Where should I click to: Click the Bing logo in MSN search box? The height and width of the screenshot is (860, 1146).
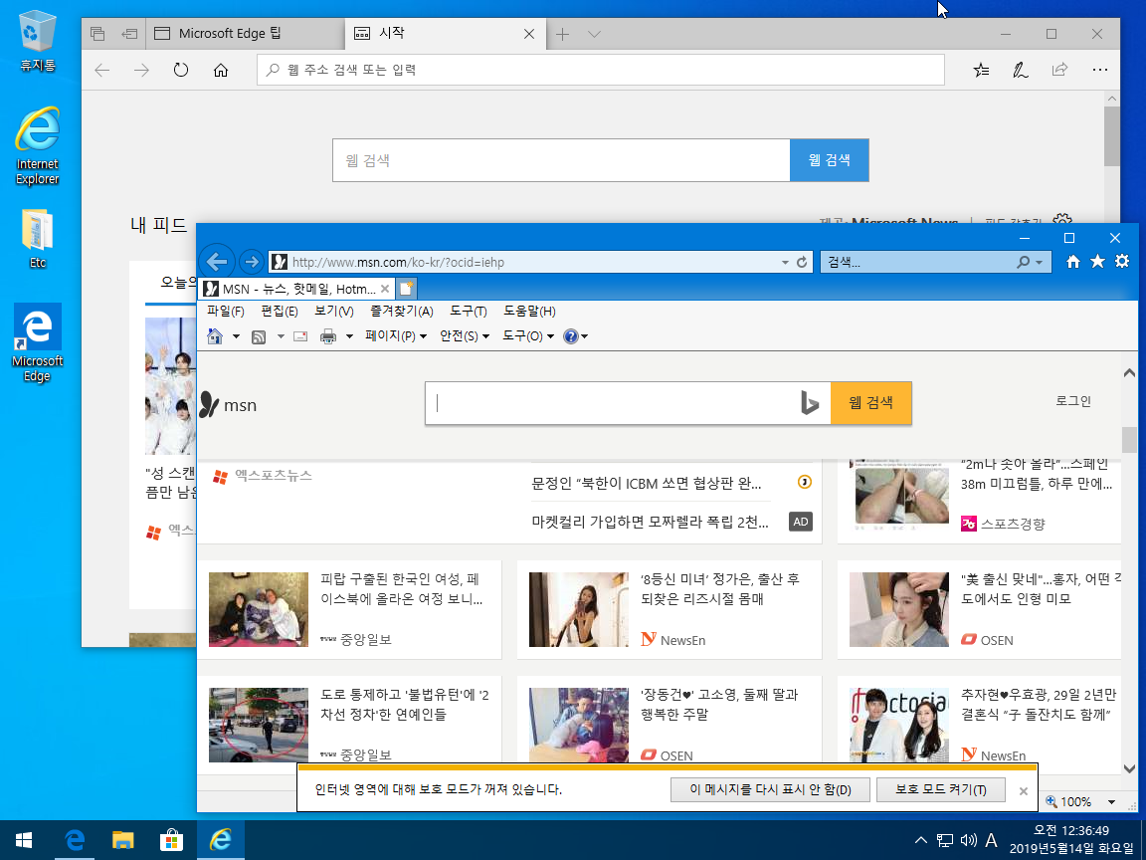pos(810,403)
